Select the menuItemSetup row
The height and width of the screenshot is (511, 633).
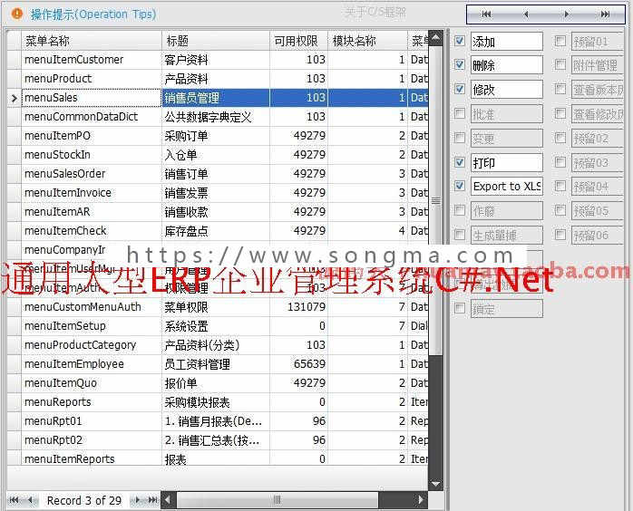(x=218, y=326)
